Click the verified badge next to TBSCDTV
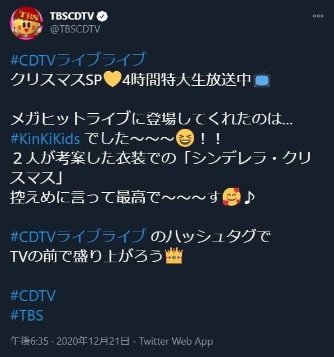 [102, 16]
